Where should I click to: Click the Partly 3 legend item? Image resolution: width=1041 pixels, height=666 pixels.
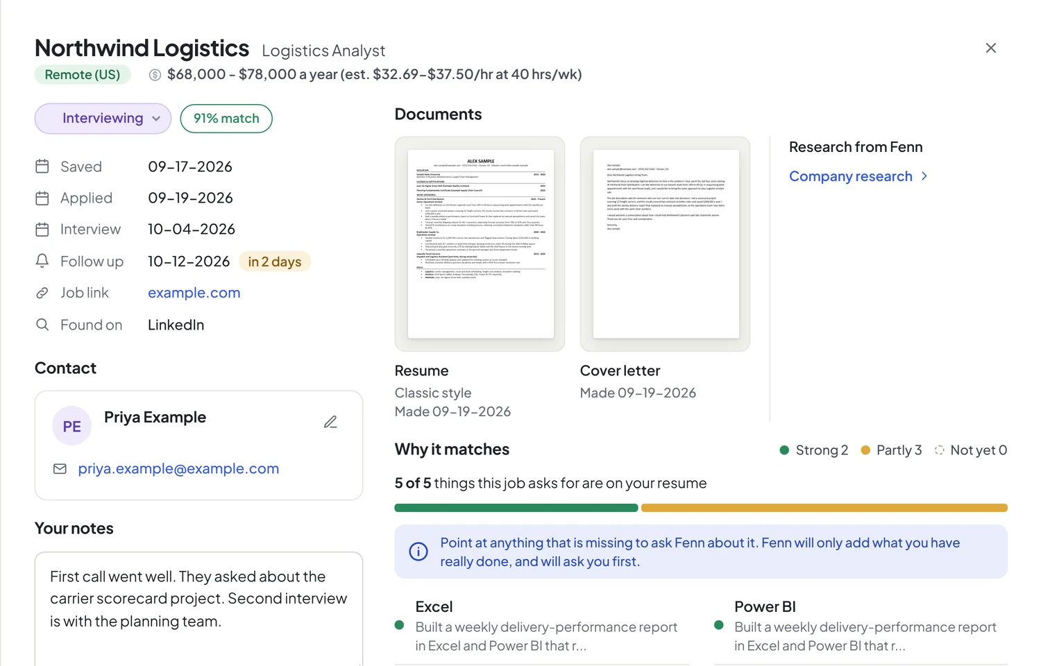pyautogui.click(x=892, y=450)
